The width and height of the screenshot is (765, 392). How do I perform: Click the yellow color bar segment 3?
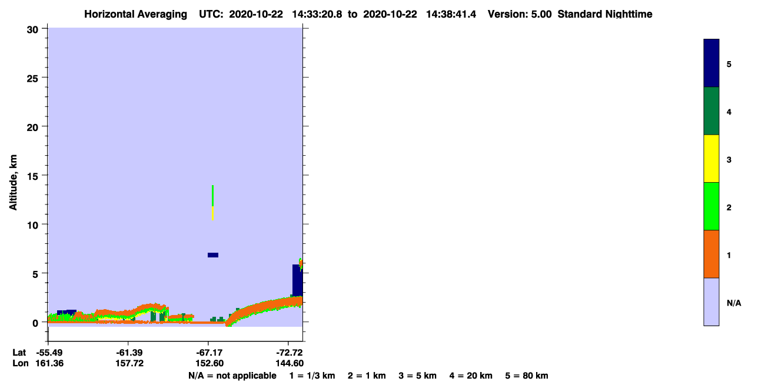pyautogui.click(x=711, y=159)
